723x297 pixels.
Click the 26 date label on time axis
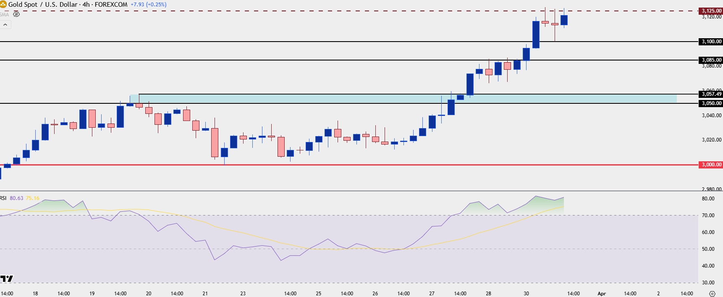pyautogui.click(x=375, y=294)
